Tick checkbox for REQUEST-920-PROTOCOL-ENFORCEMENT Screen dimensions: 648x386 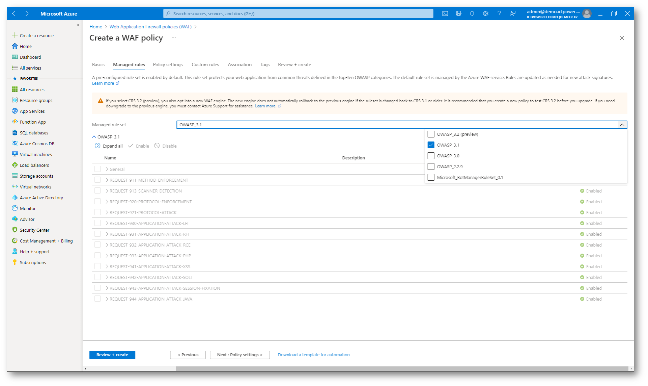point(97,201)
